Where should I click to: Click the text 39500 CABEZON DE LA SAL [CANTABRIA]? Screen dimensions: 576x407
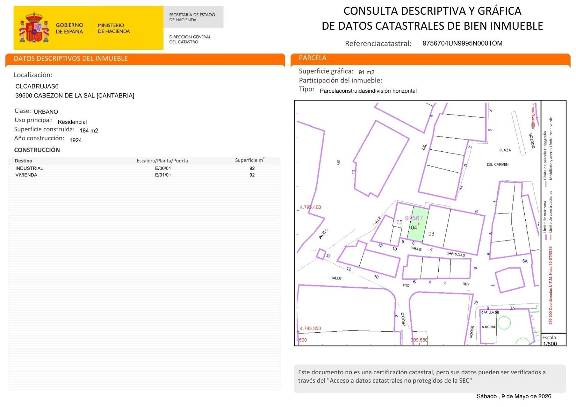coord(75,96)
